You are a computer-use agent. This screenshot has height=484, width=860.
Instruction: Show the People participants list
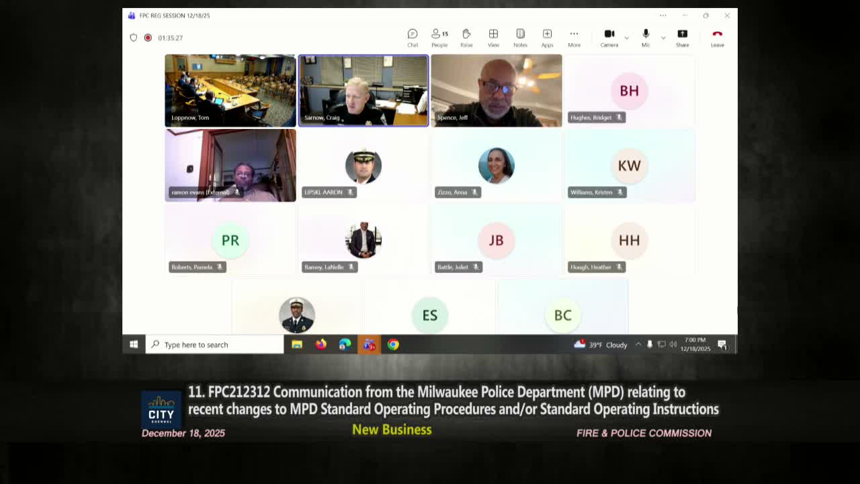(x=439, y=38)
